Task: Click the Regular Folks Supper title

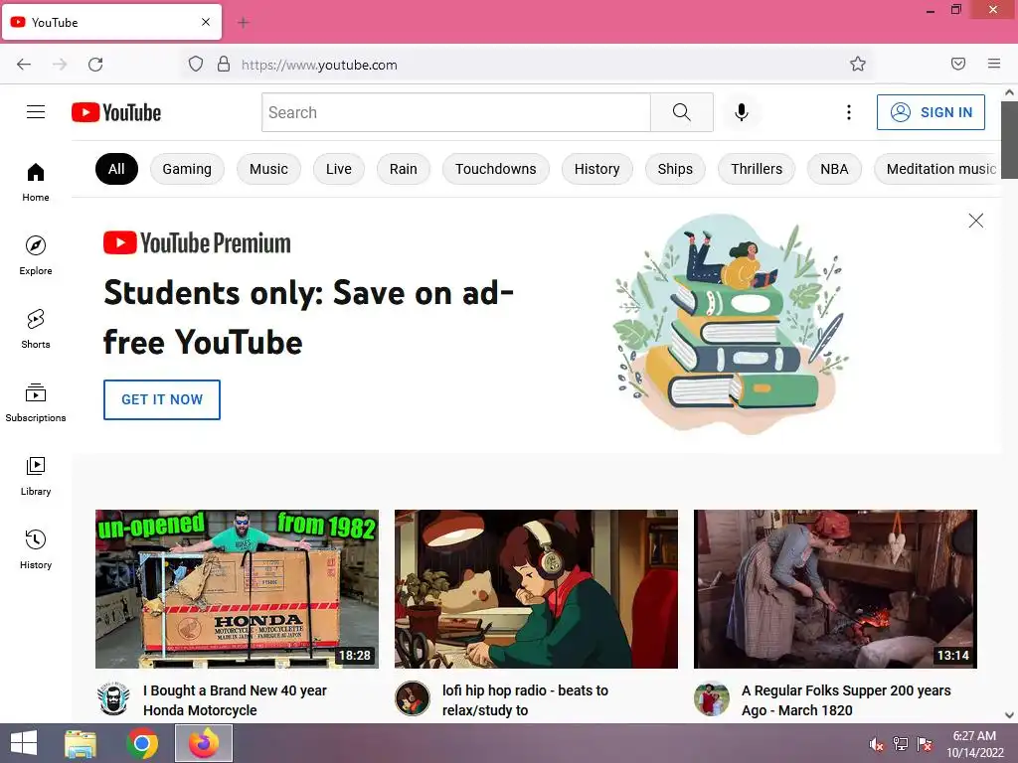Action: coord(846,700)
